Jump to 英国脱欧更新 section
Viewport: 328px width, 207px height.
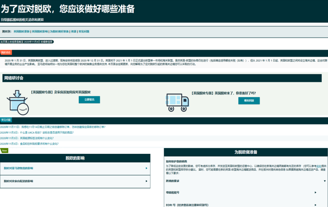[22, 31]
